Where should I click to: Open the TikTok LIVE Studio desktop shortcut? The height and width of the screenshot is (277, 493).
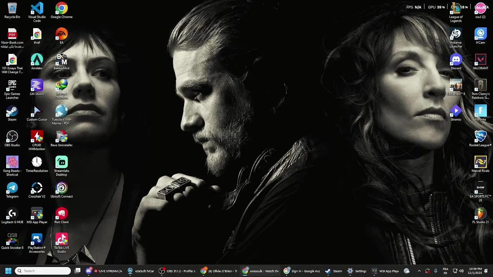point(62,243)
